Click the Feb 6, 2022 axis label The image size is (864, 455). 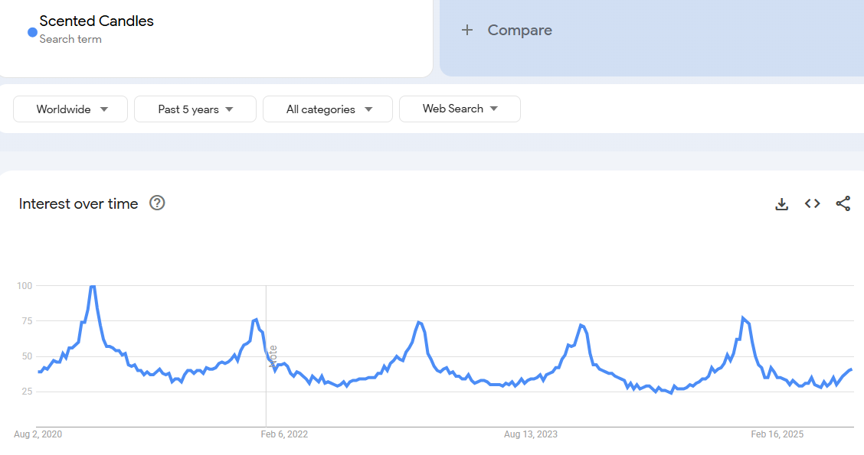284,434
